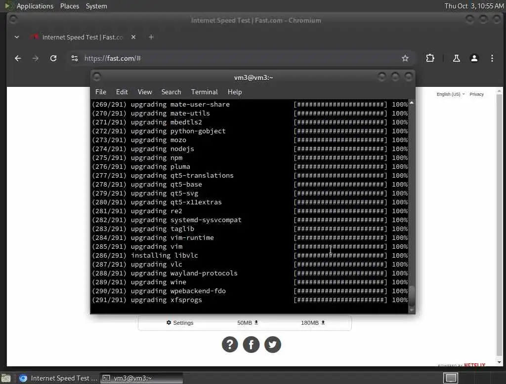
Task: Open fast.com Settings link
Action: tap(180, 323)
